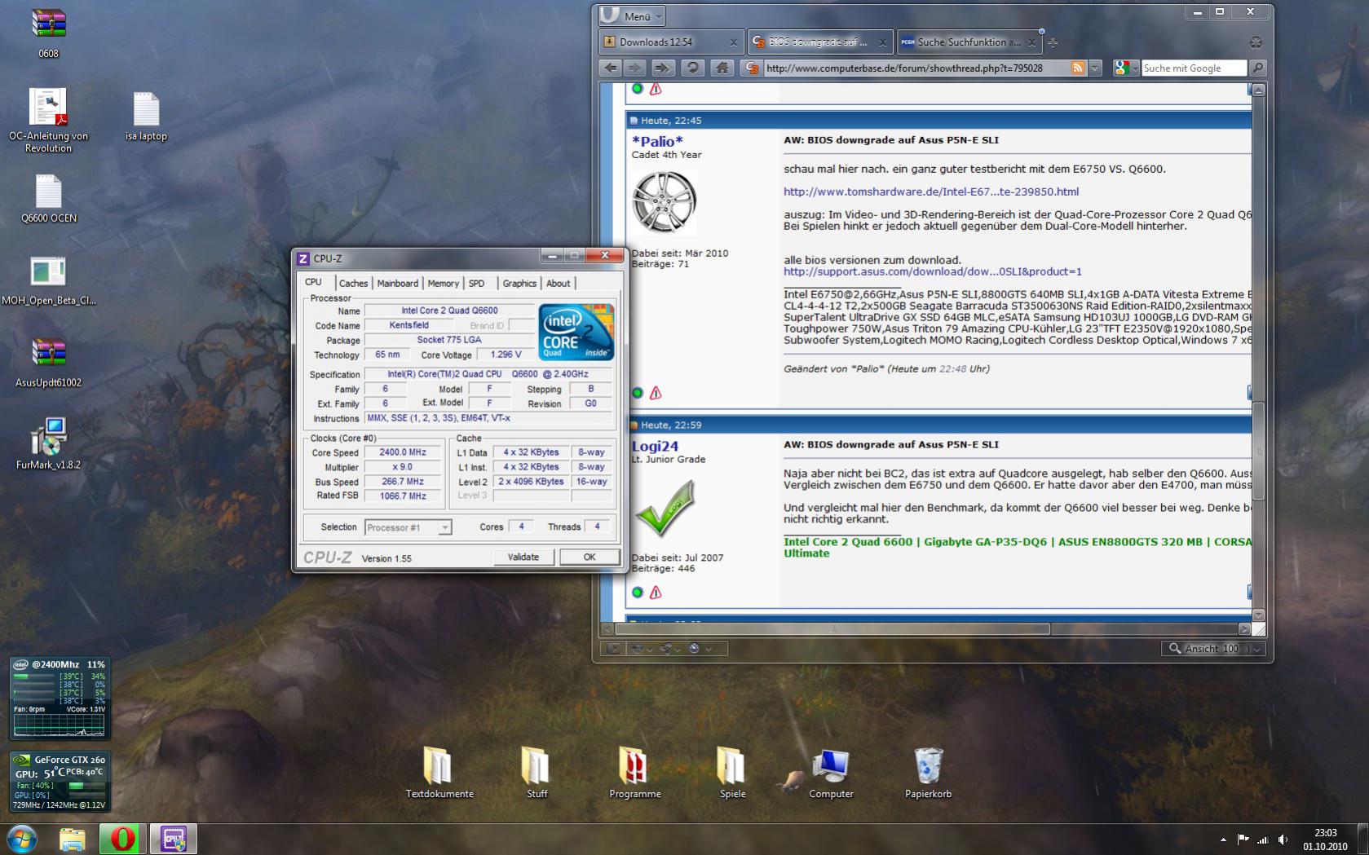Open the home page in Opera

[x=722, y=68]
